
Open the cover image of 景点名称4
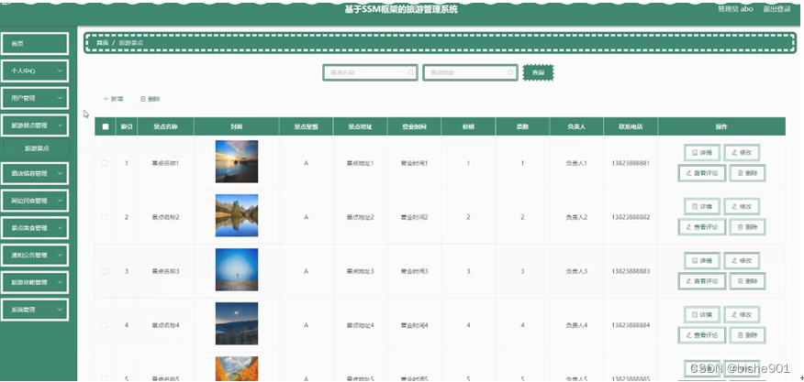[237, 323]
